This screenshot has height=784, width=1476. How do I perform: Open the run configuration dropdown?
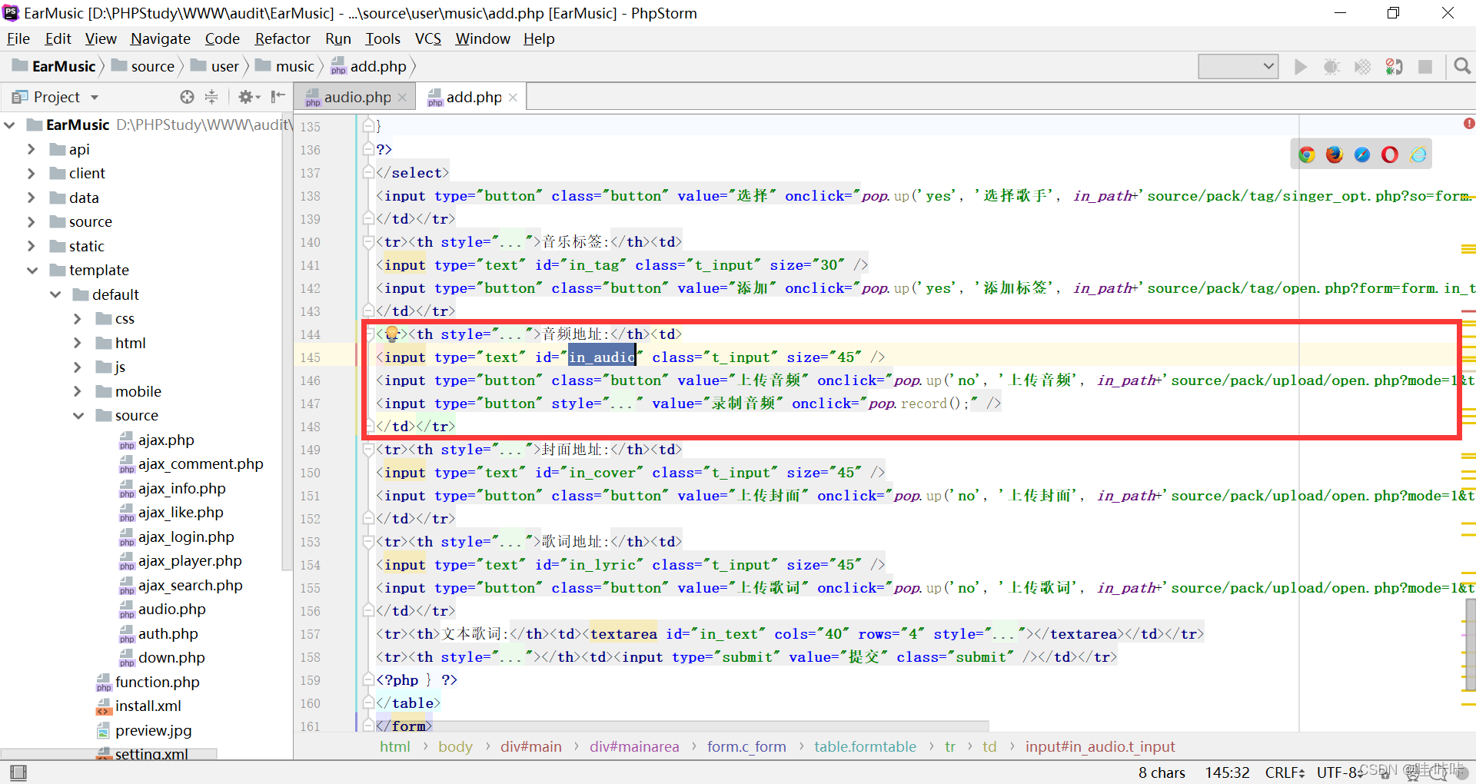1238,67
